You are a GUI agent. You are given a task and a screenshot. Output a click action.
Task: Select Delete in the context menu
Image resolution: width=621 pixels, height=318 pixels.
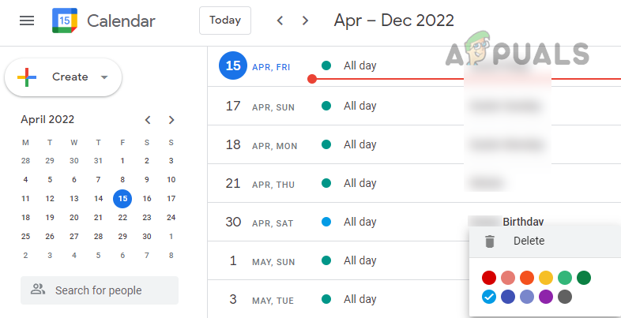point(529,241)
